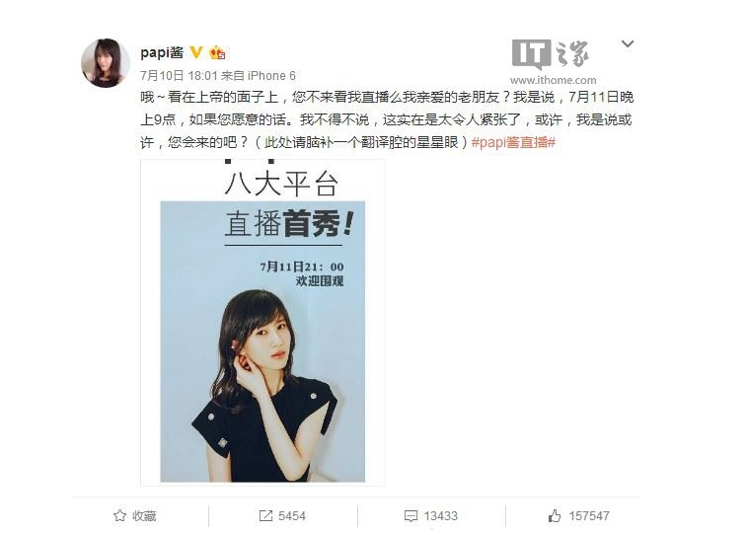Click the star favorite icon
This screenshot has height=535, width=749.
119,516
